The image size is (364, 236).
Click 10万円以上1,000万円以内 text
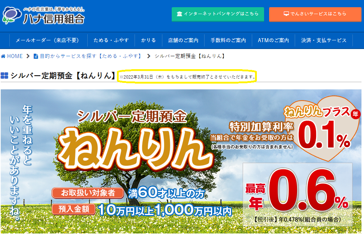pyautogui.click(x=165, y=210)
